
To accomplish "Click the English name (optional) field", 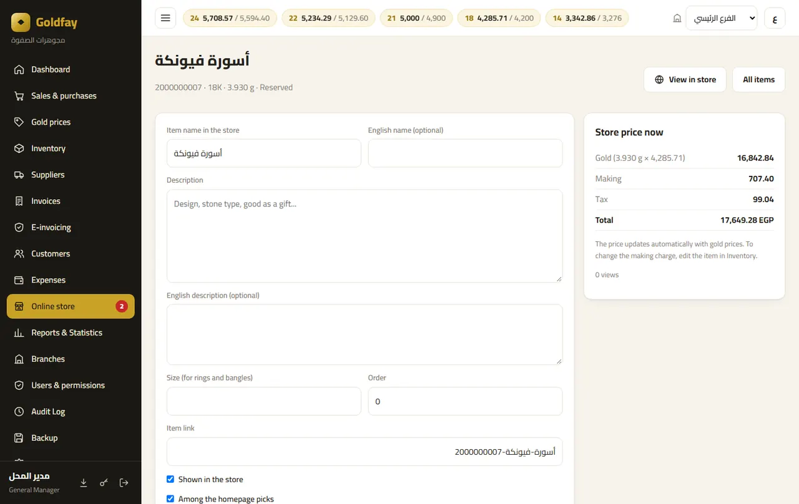I will 465,153.
